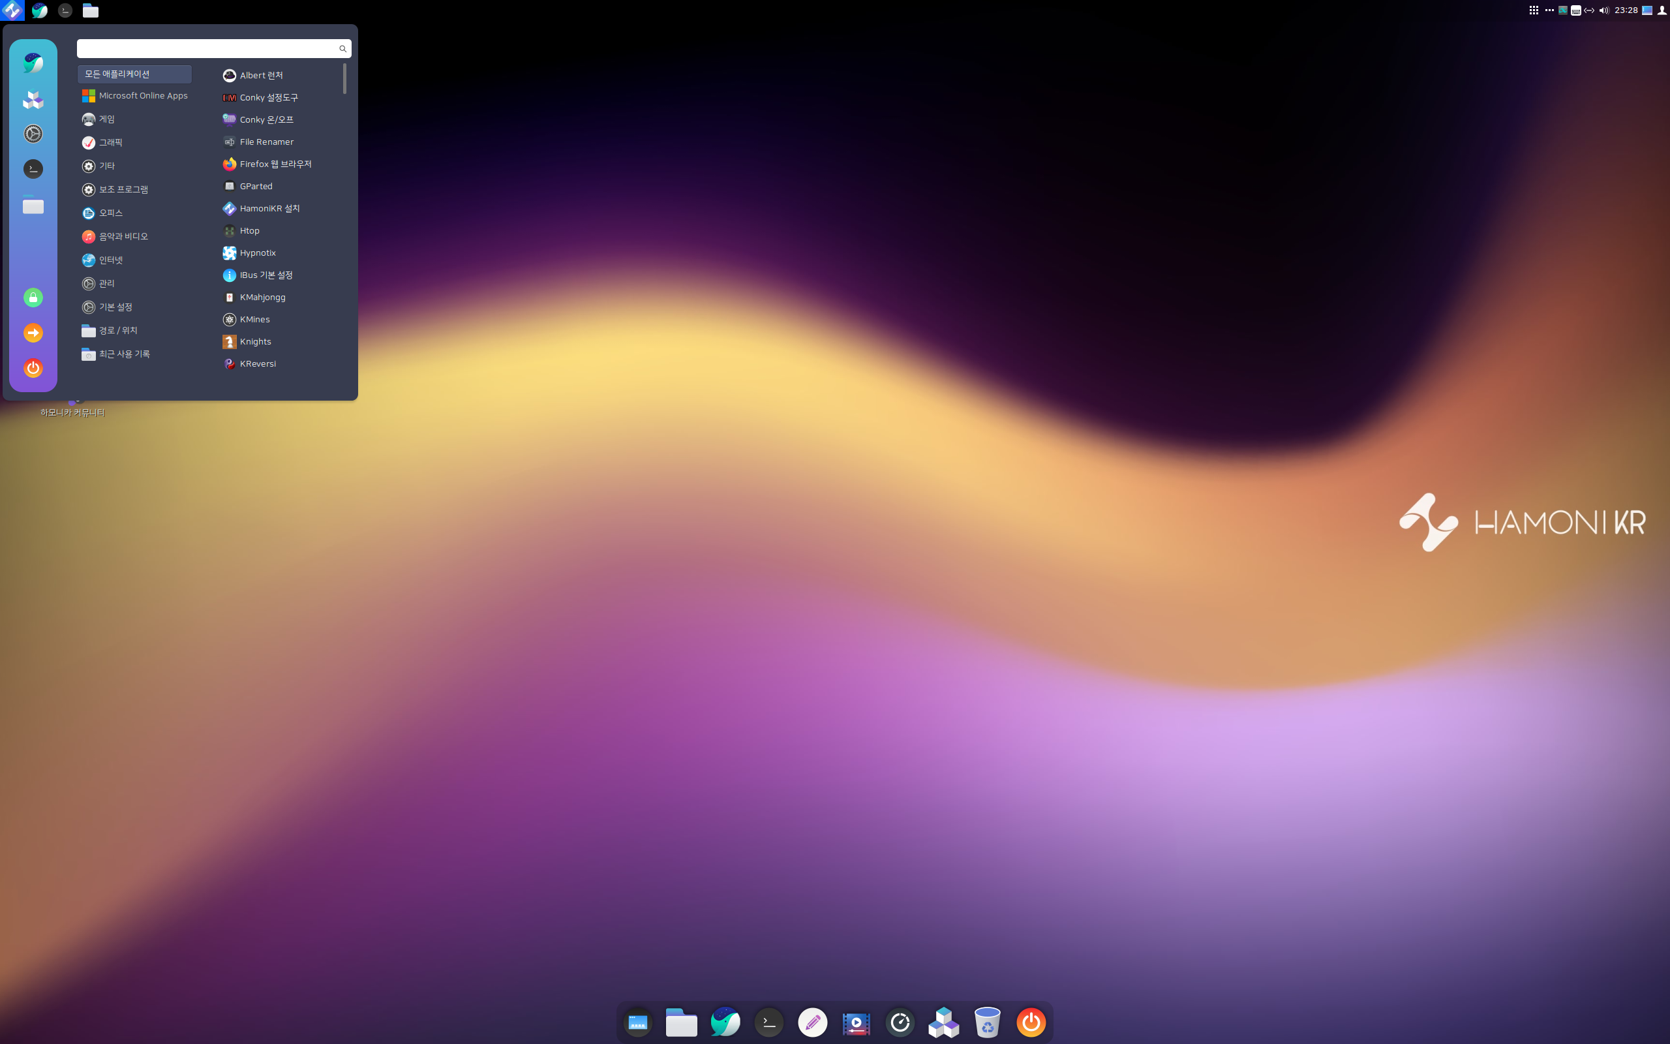The height and width of the screenshot is (1044, 1670).
Task: Open files launcher on the top panel
Action: (x=91, y=10)
